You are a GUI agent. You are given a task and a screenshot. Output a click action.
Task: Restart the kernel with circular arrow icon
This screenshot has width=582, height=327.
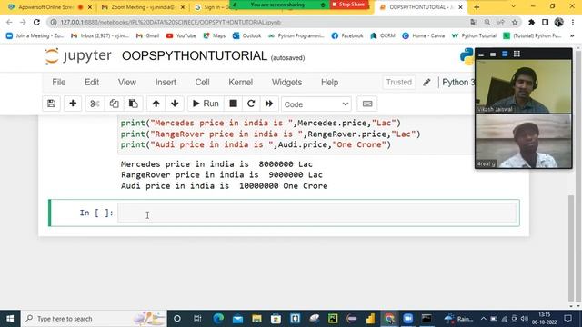click(x=251, y=104)
